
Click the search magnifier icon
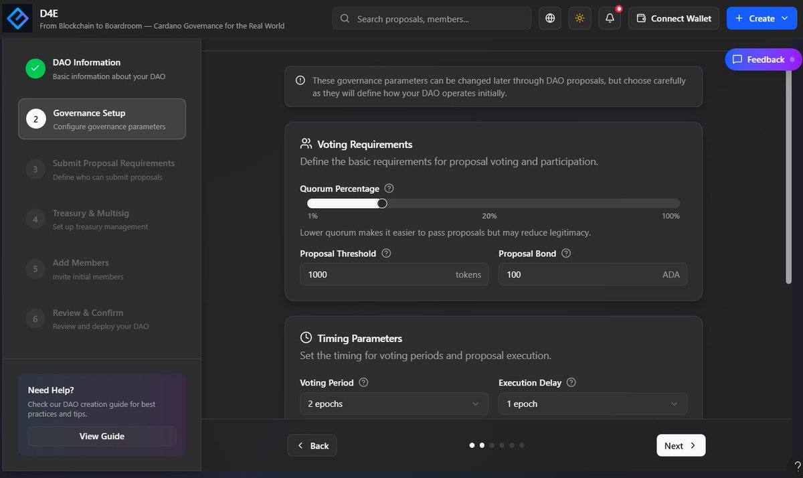(345, 19)
